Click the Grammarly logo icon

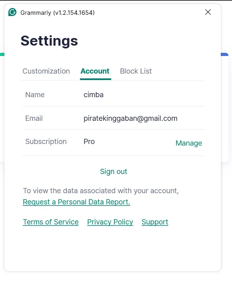12,12
